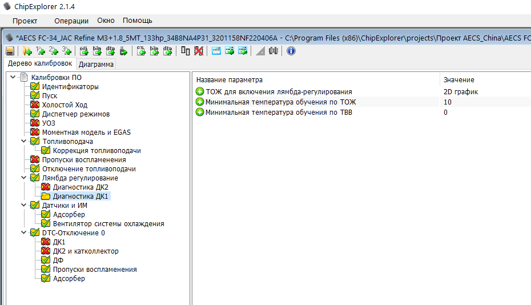Collapse the Лямбда регулирование tree node
The width and height of the screenshot is (531, 305).
point(24,178)
